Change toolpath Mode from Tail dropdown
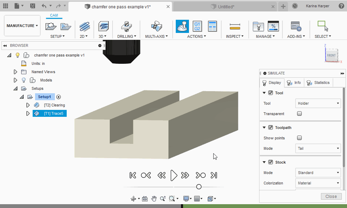Image resolution: width=347 pixels, height=208 pixels. click(317, 148)
